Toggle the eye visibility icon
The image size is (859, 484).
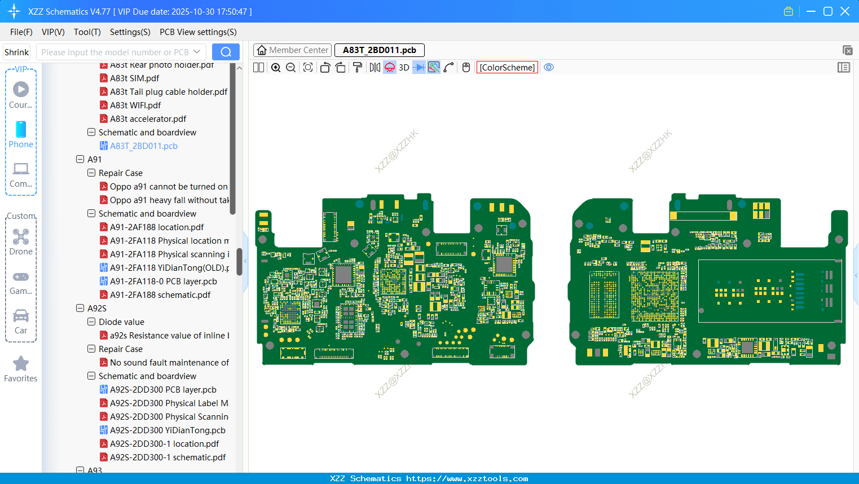(x=549, y=68)
